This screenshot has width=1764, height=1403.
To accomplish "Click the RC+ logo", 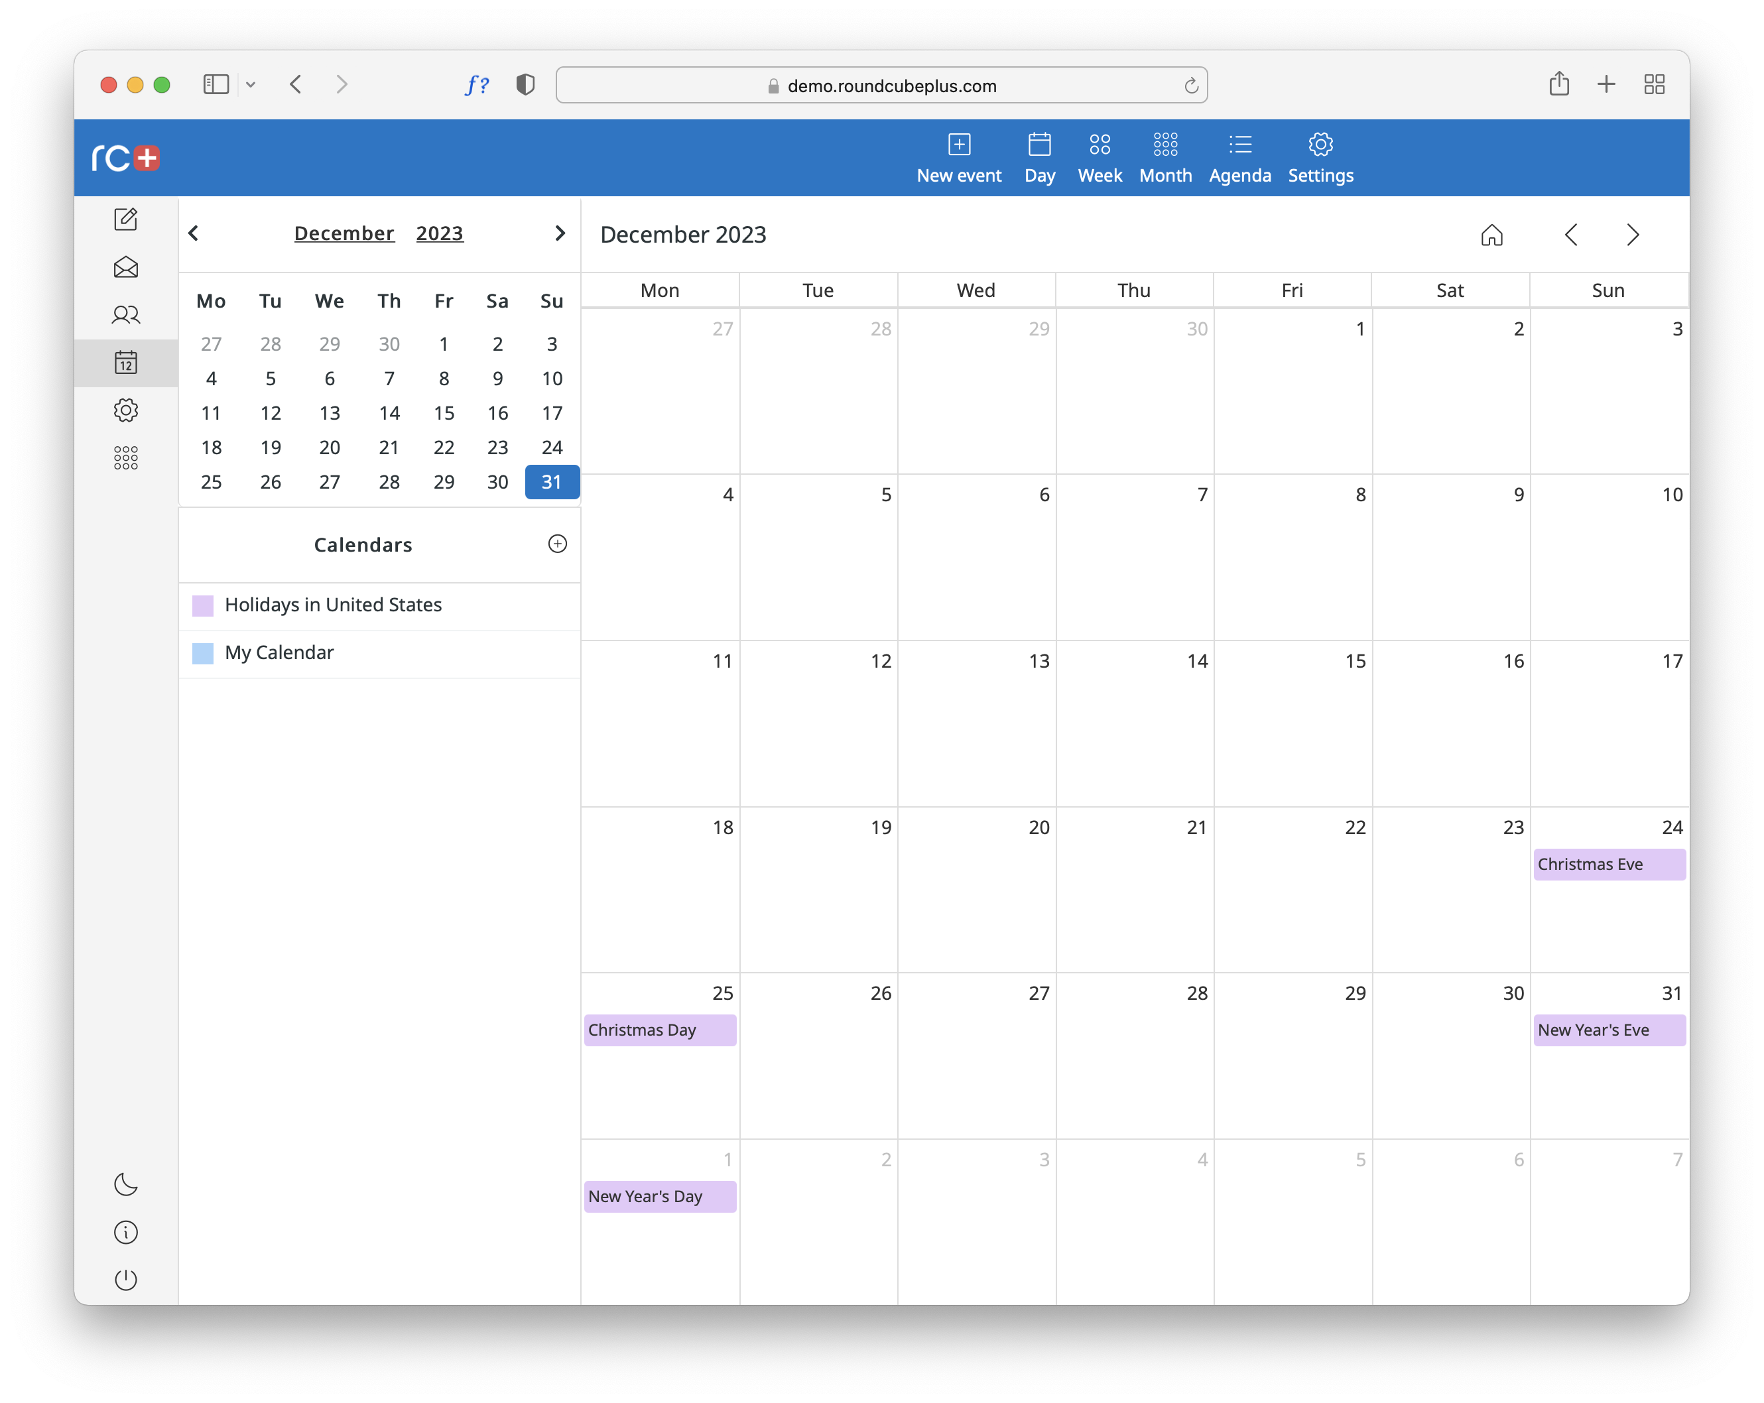I will click(x=125, y=158).
